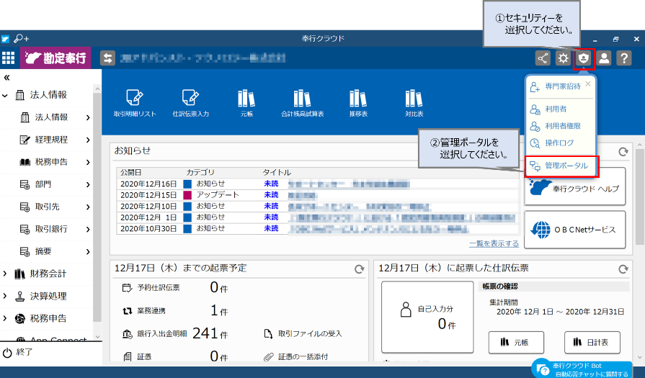The height and width of the screenshot is (378, 645).
Task: Open the share connection icon
Action: pos(543,58)
